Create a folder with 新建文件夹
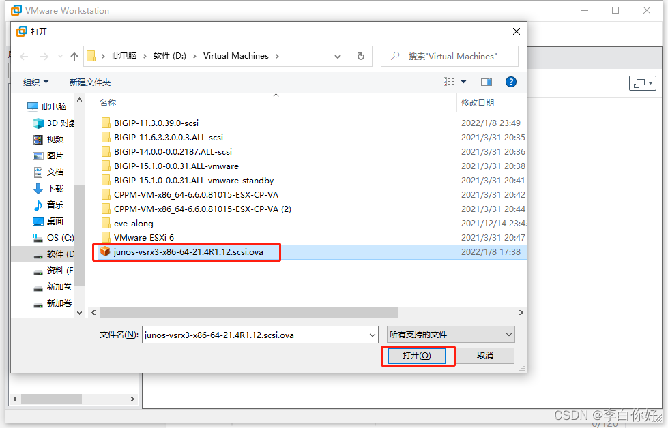Viewport: 668px width, 428px height. click(90, 82)
